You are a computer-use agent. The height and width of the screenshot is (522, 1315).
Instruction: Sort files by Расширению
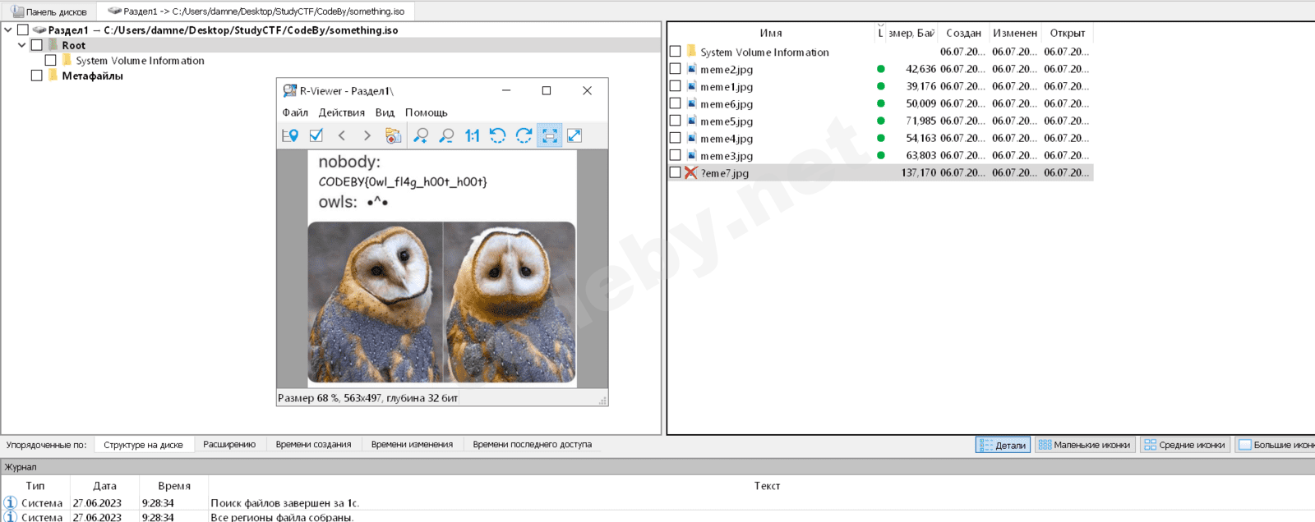point(229,444)
